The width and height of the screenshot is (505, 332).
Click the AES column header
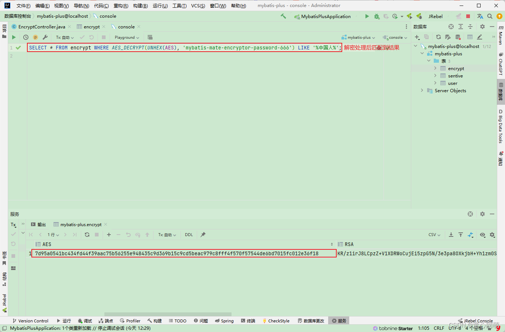pyautogui.click(x=184, y=244)
